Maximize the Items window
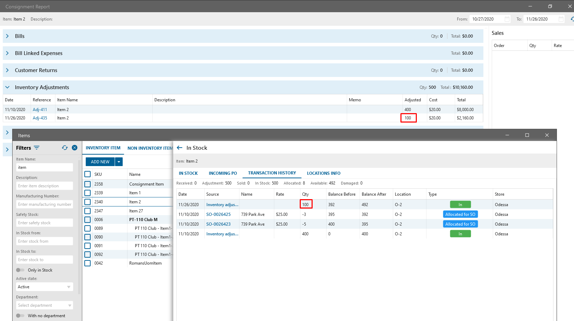574x321 pixels. coord(527,135)
